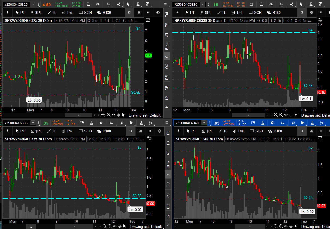Click the PT pointer button in C6340 chart
The width and height of the screenshot is (330, 229).
click(x=190, y=131)
